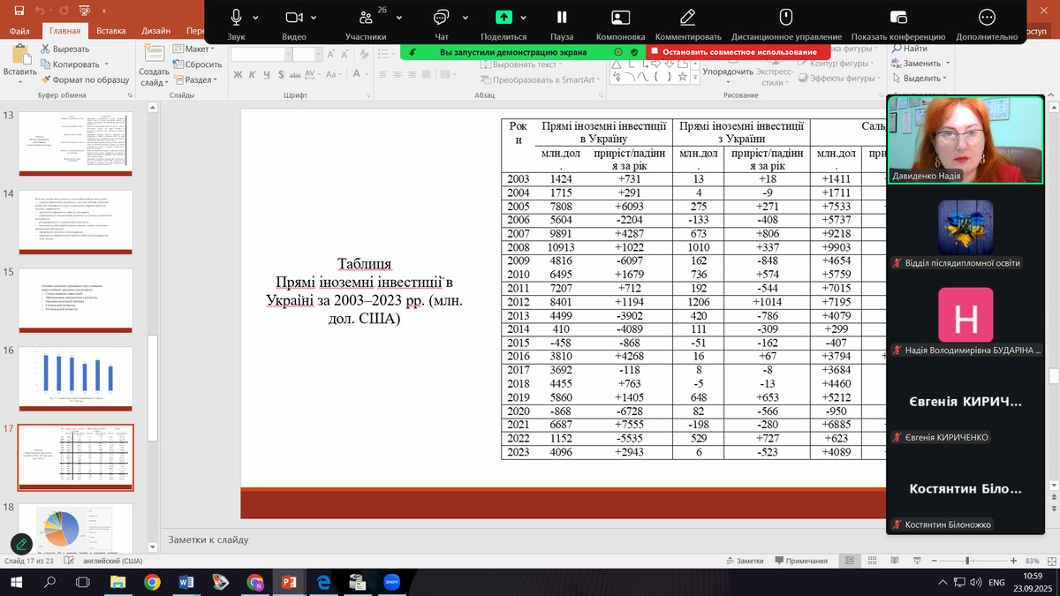
Task: Click the green Поделиться share button
Action: [503, 17]
